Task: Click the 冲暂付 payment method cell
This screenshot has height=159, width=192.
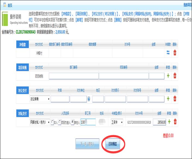Action: click(39, 53)
